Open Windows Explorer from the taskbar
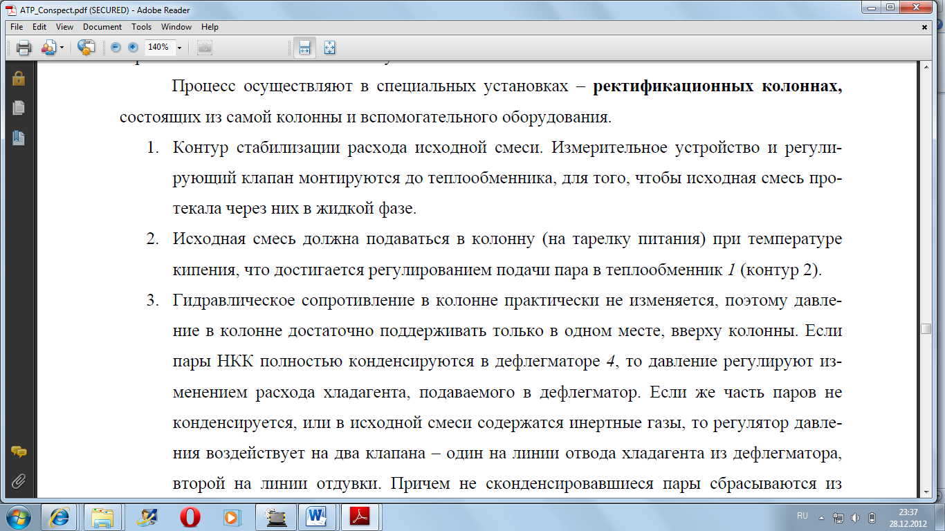Viewport: 945px width, 531px height. 103,516
